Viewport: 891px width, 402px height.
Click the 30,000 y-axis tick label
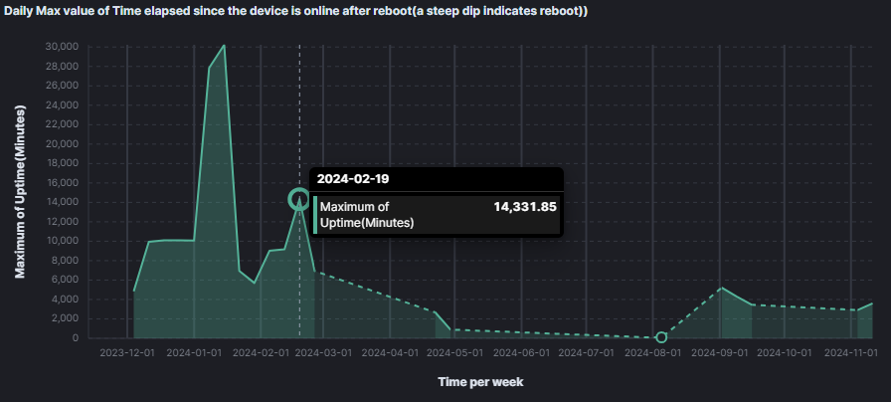61,47
